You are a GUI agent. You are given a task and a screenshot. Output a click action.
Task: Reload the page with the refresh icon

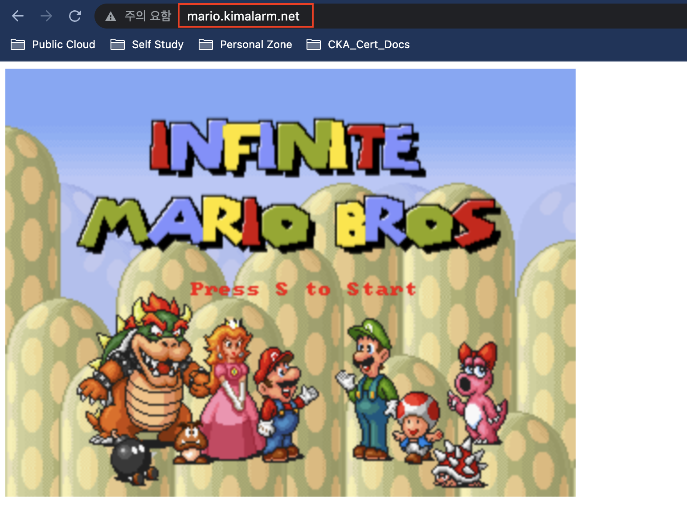pos(75,16)
